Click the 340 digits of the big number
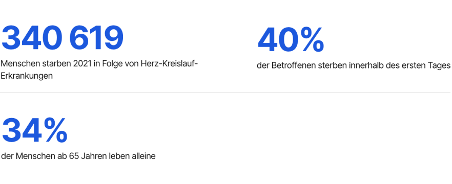 point(33,38)
